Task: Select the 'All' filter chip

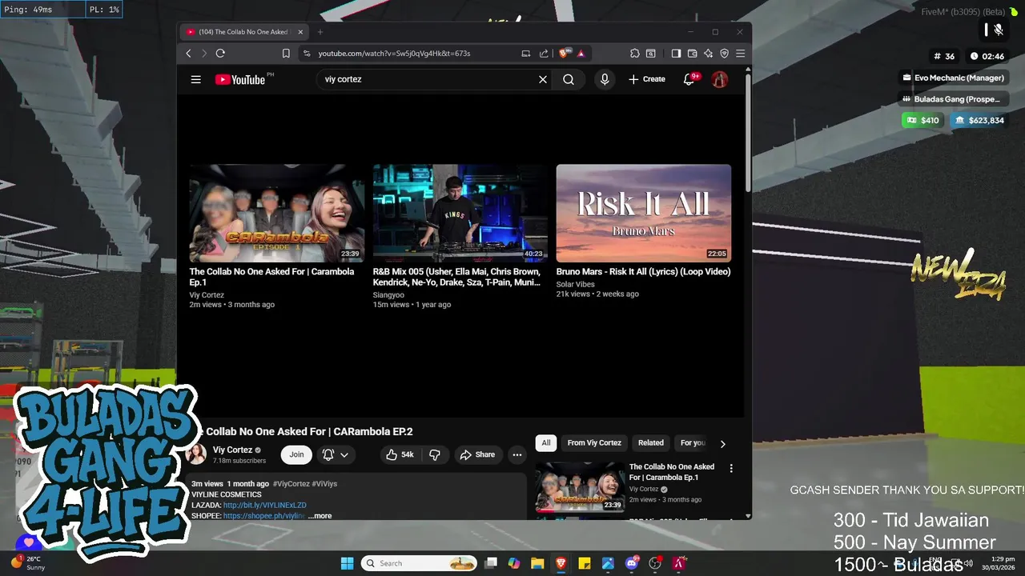Action: [546, 442]
